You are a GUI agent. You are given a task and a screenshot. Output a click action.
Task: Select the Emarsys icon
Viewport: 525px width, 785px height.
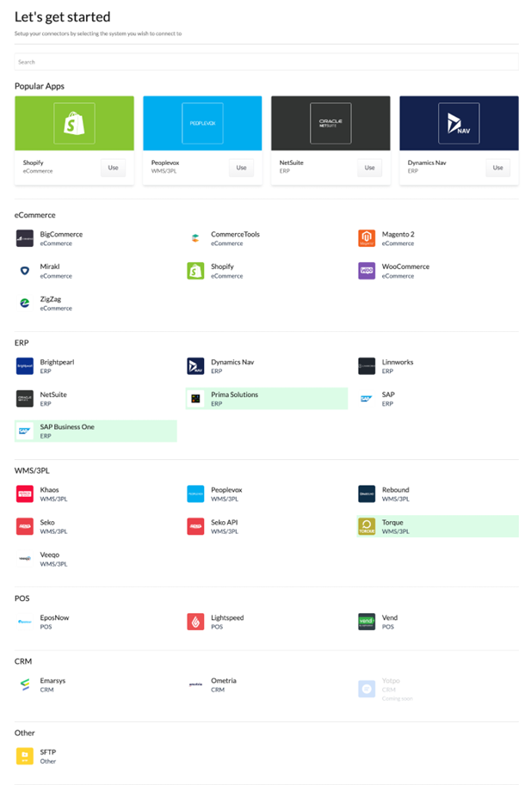point(25,684)
